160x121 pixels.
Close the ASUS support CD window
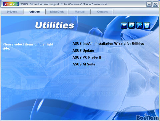click(x=155, y=4)
